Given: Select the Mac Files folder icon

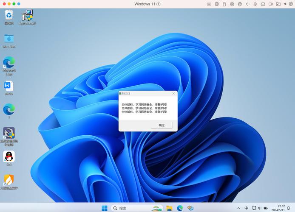Looking at the screenshot, I should 9,41.
